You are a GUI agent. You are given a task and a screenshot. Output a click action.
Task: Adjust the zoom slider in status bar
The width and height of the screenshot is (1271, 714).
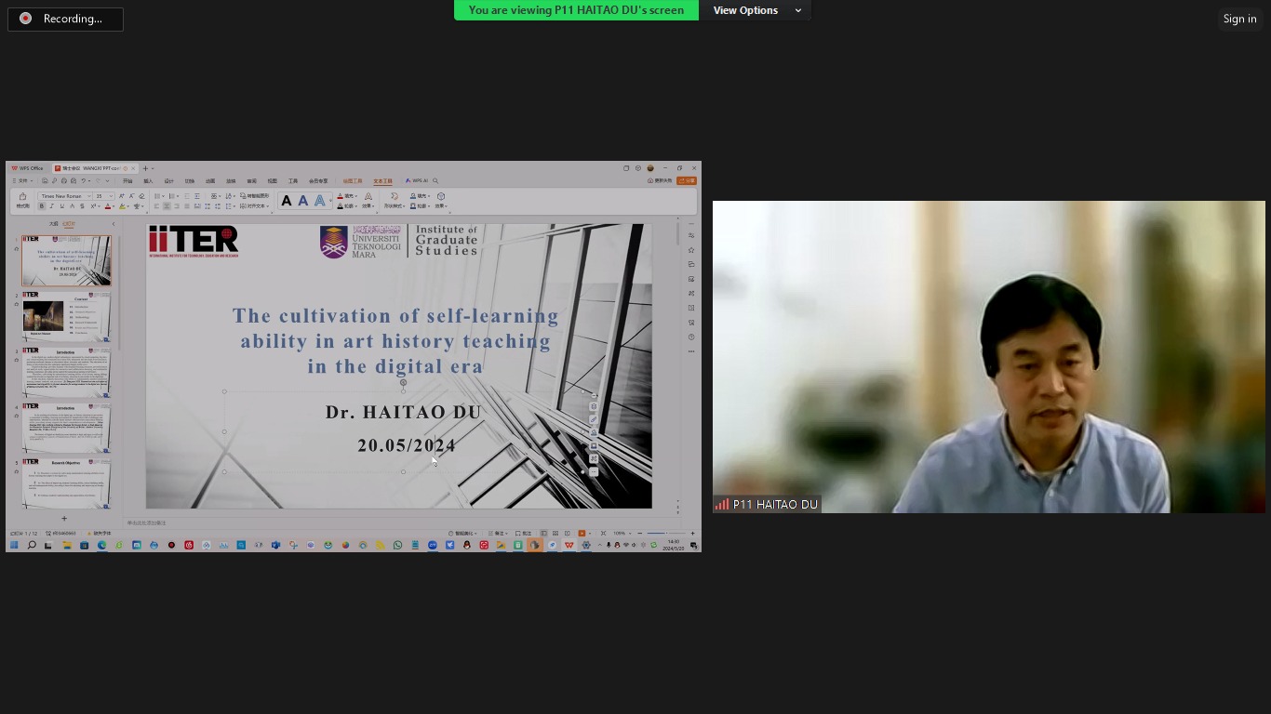[x=666, y=533]
